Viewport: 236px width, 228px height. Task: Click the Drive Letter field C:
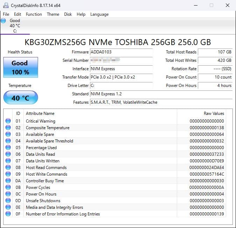[x=121, y=86]
